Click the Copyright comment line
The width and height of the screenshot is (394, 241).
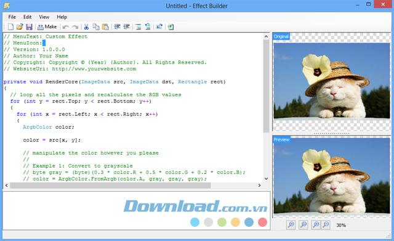105,62
